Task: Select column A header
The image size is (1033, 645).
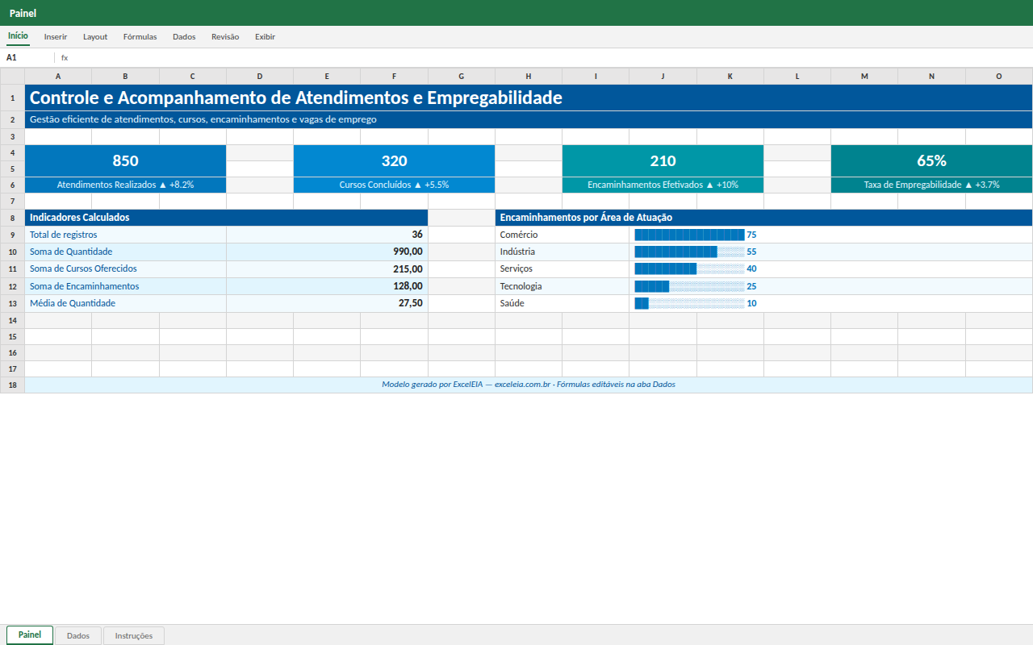Action: coord(58,77)
